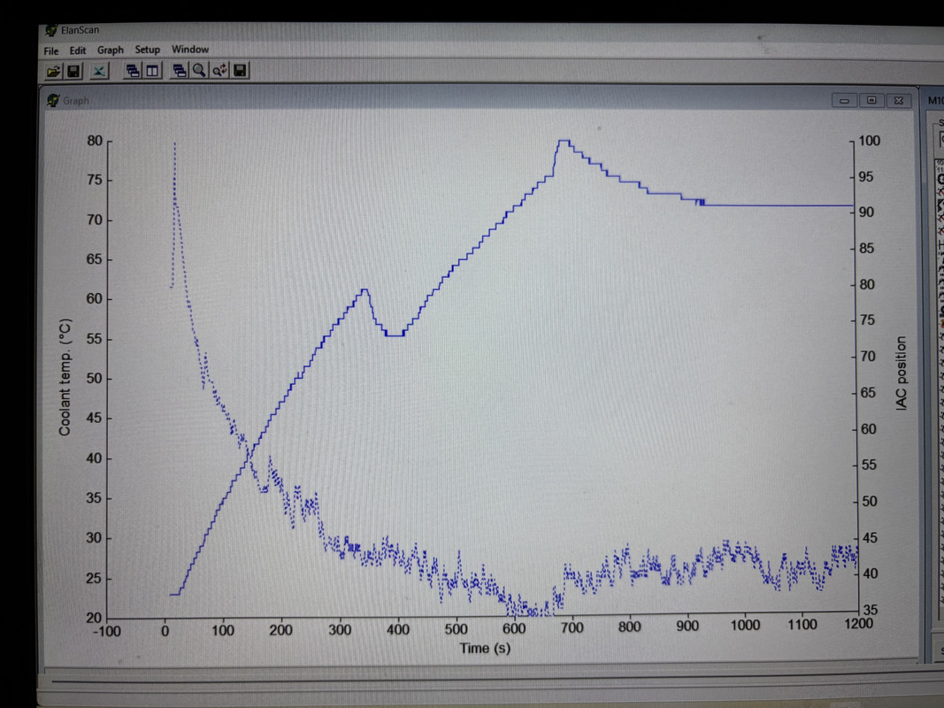944x708 pixels.
Task: Minimize the Graph child window
Action: [x=844, y=101]
